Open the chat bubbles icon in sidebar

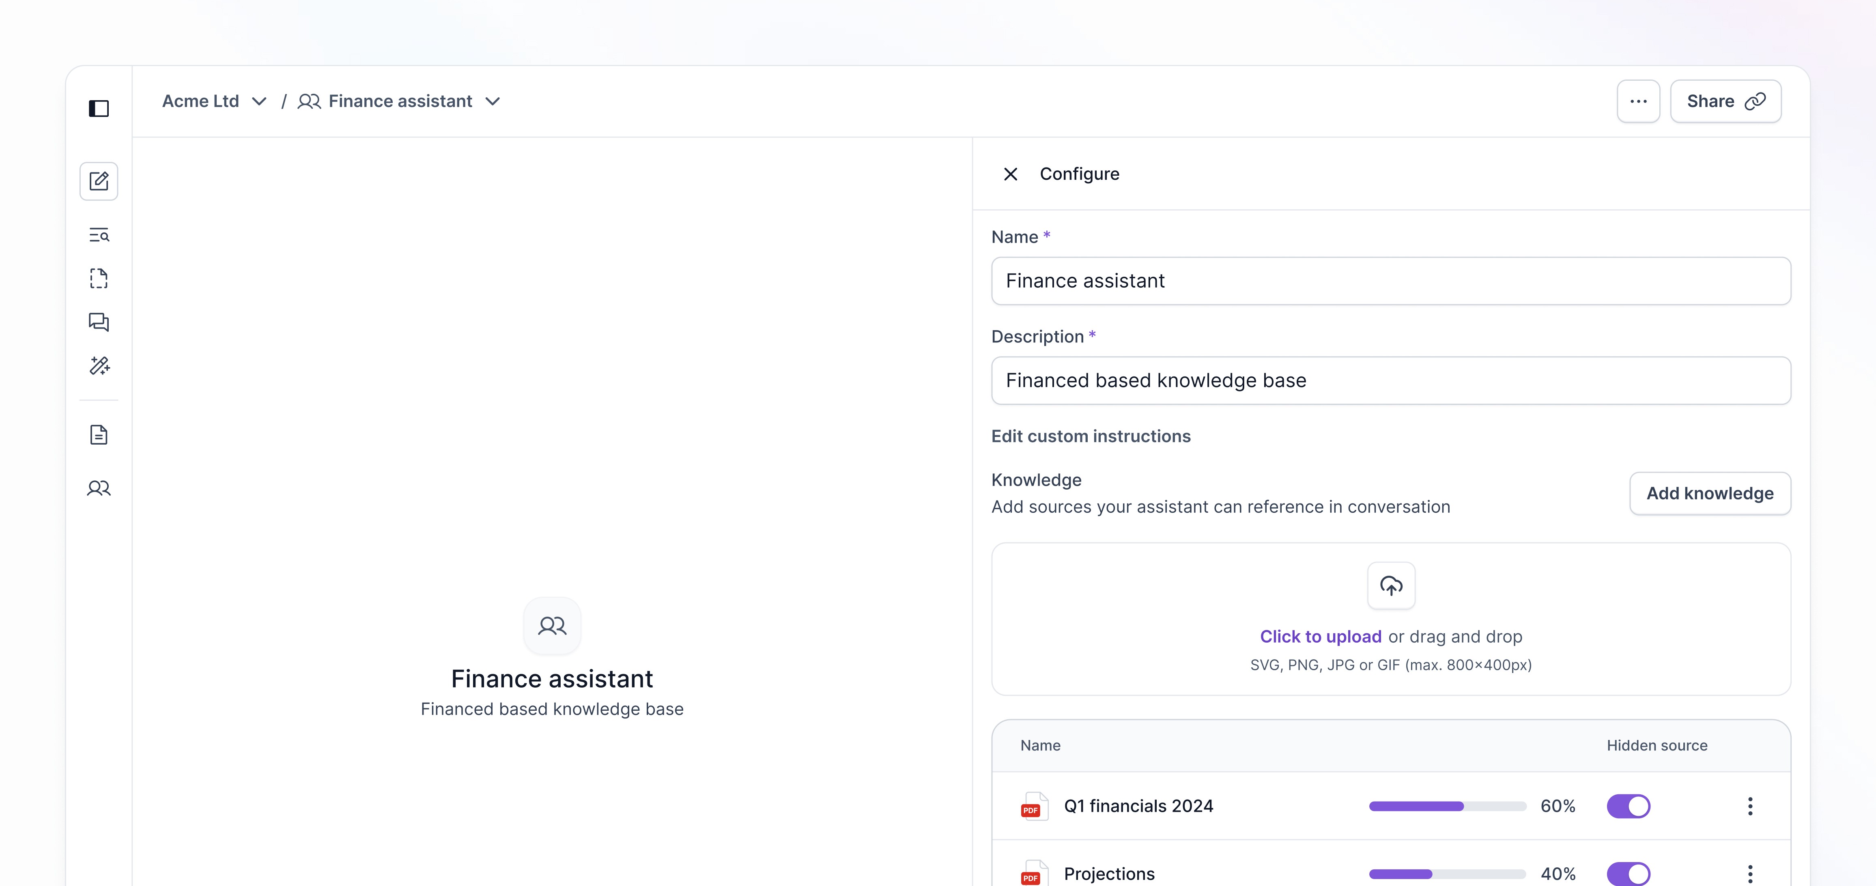pos(99,322)
